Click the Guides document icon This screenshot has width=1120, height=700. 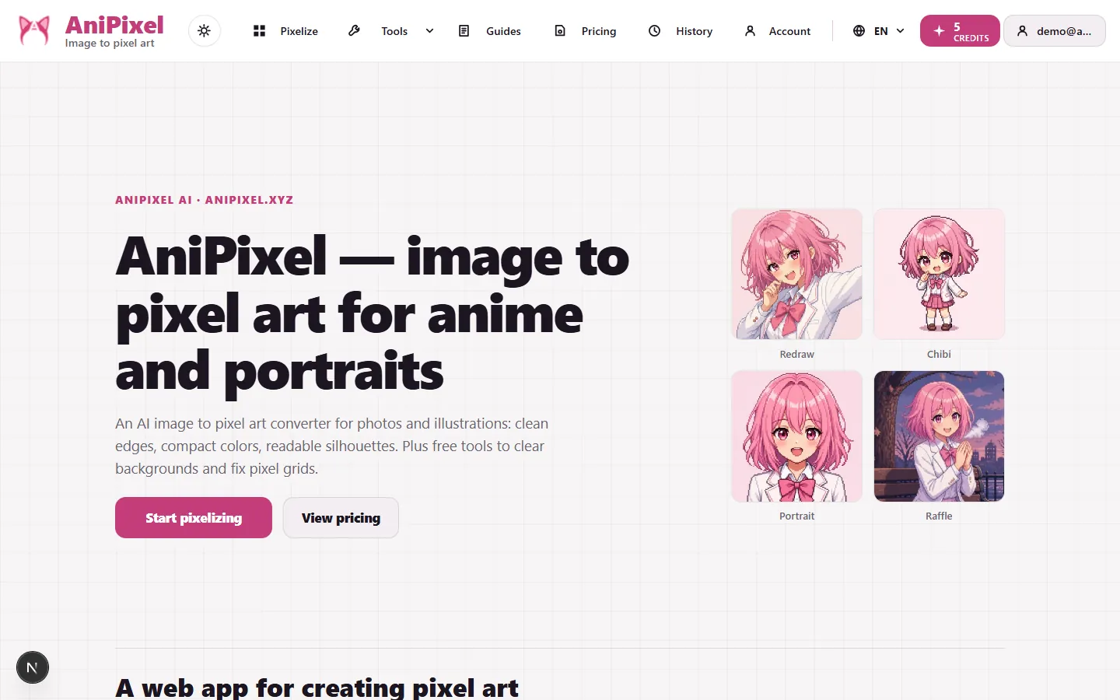click(464, 31)
